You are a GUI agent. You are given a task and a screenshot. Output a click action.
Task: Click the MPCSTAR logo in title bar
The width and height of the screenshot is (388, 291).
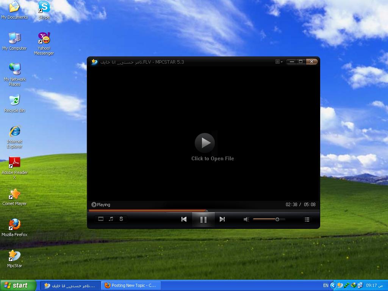pos(94,62)
